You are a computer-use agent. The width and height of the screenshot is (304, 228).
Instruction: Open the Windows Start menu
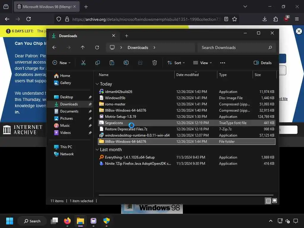pyautogui.click(x=9, y=221)
